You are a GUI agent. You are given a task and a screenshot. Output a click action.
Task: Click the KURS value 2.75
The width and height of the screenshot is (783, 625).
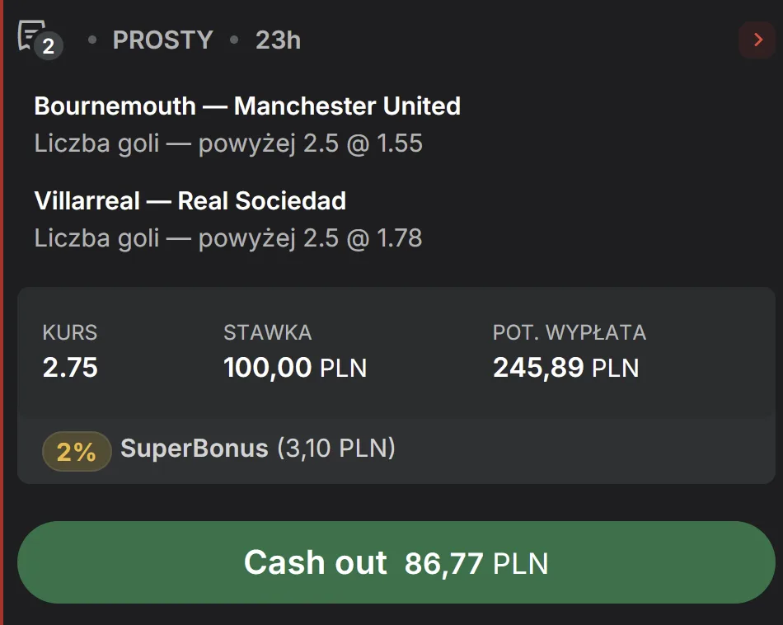[70, 368]
